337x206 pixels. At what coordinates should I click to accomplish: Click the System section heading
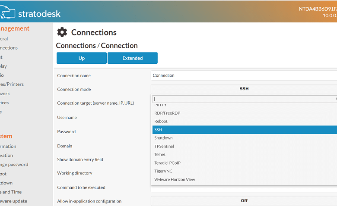[x=6, y=136]
